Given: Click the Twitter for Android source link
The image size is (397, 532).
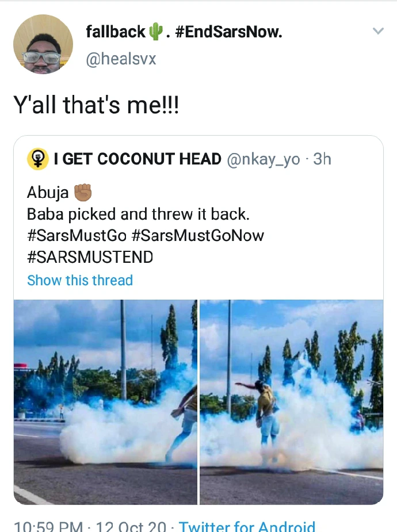Looking at the screenshot, I should (x=247, y=526).
